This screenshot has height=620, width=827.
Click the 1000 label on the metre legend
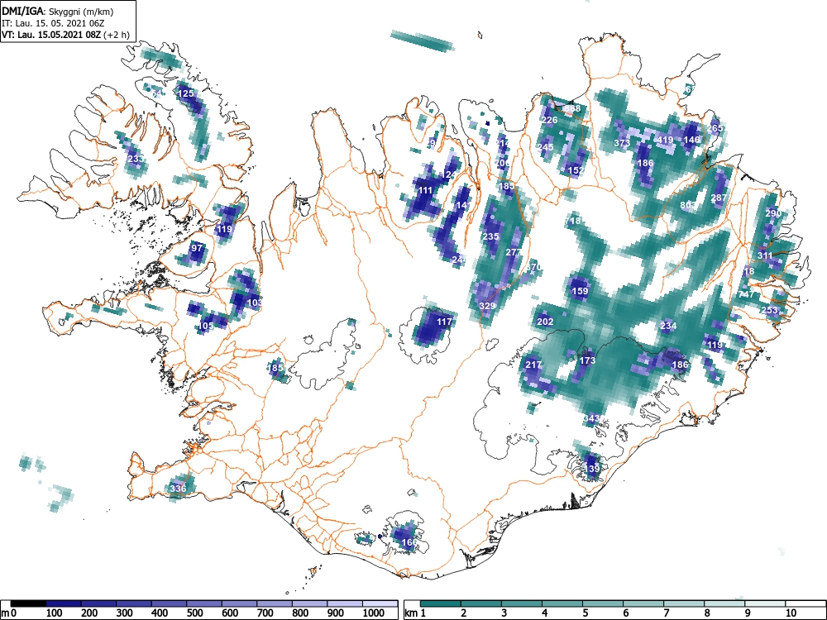pyautogui.click(x=374, y=613)
